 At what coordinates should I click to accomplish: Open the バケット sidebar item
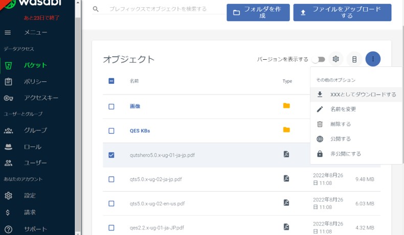tap(35, 65)
